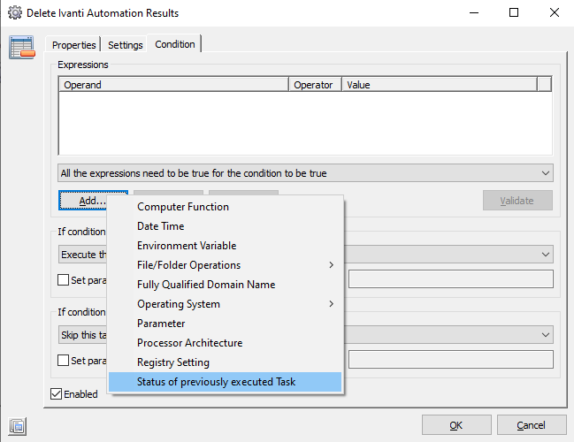Open the Properties tab

(73, 45)
